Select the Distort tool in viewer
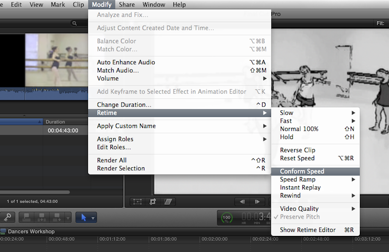 (168, 201)
